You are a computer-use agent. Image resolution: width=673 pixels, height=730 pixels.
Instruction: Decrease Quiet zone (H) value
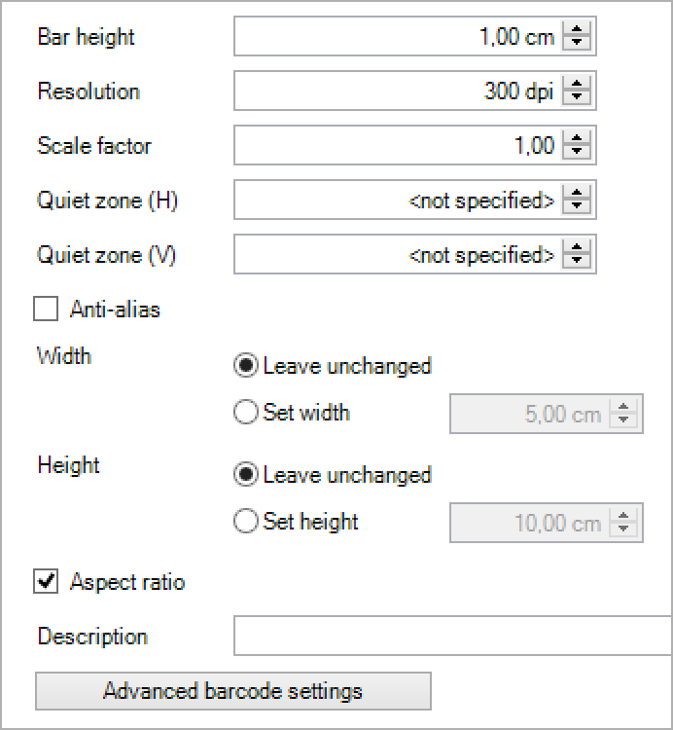pos(577,206)
